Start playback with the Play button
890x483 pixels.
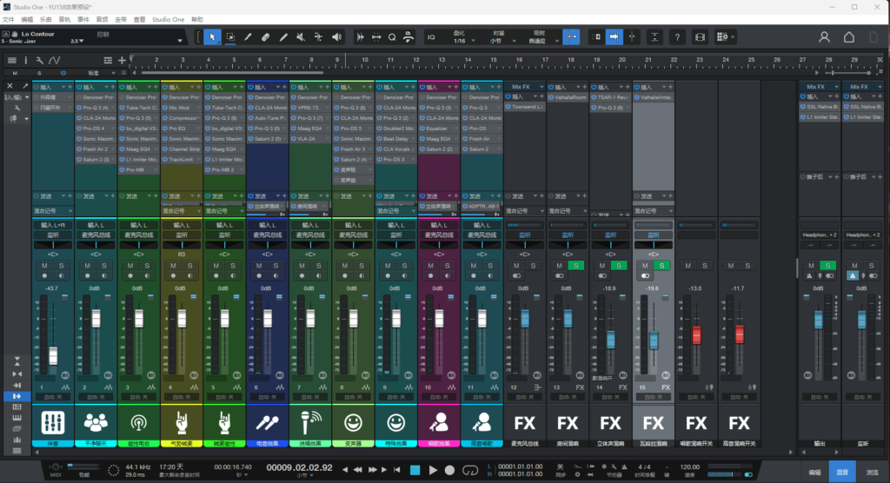434,470
